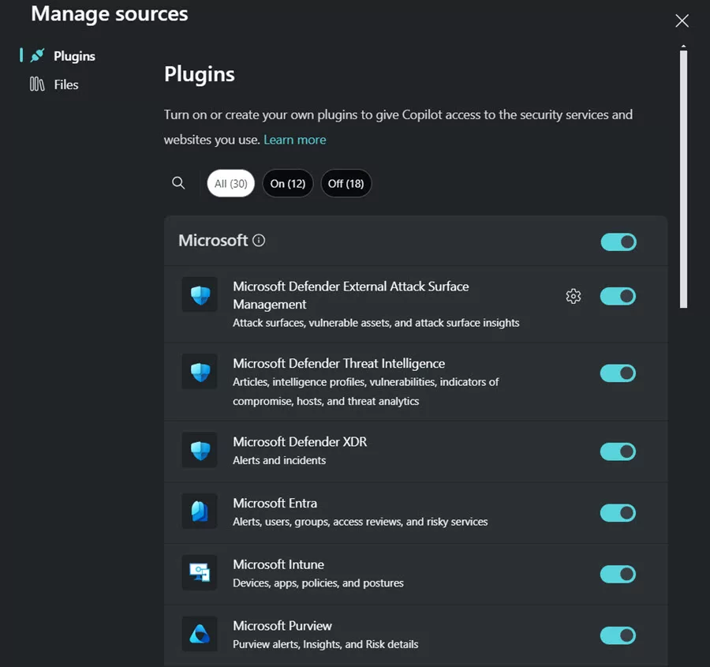Click the scrollbar up arrow
Screen dimensions: 710x667
click(x=683, y=47)
